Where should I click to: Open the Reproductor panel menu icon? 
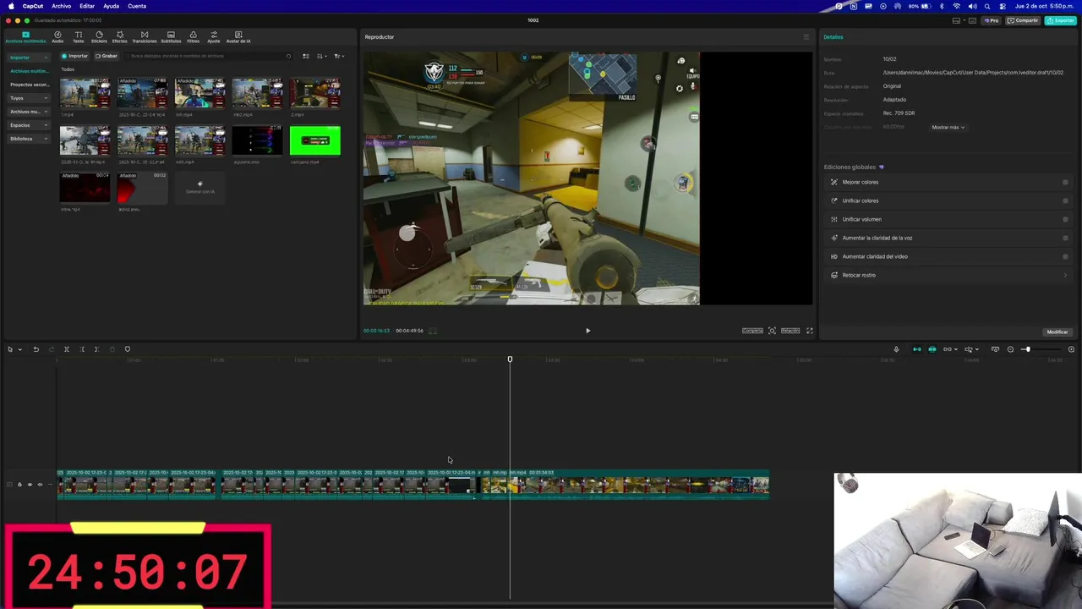(x=806, y=37)
